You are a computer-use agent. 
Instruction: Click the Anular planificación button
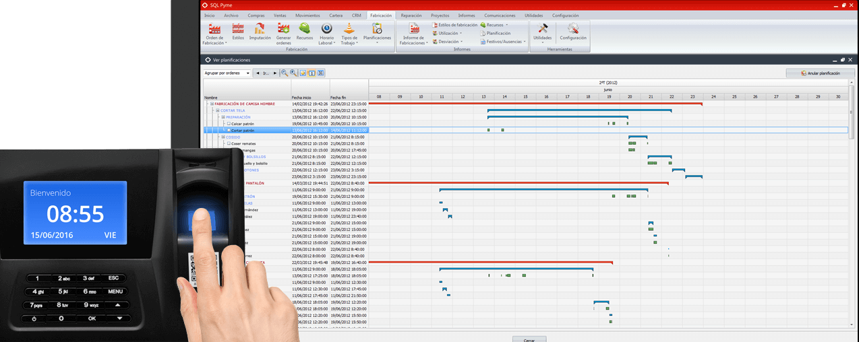click(x=820, y=73)
